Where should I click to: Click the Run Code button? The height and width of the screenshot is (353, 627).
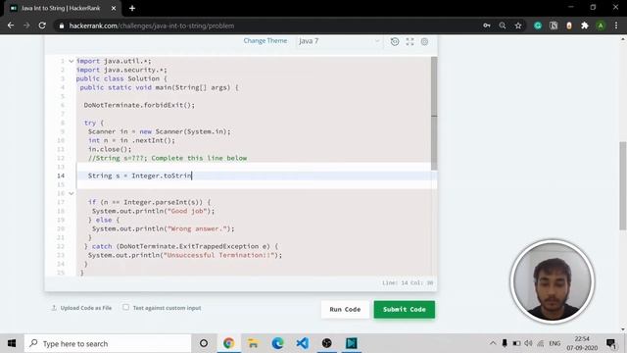point(345,310)
